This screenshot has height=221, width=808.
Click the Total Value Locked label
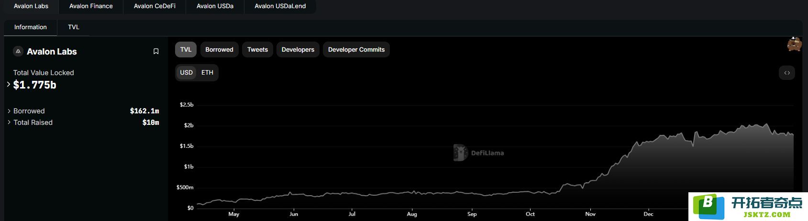tap(44, 73)
